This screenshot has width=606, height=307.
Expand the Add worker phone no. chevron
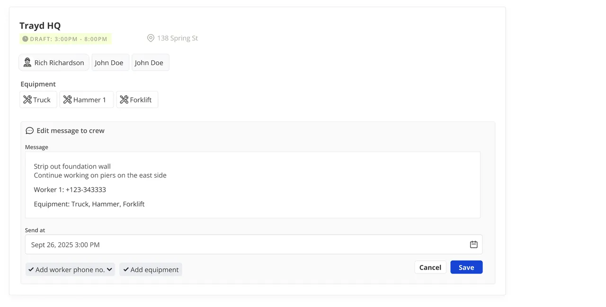point(109,270)
